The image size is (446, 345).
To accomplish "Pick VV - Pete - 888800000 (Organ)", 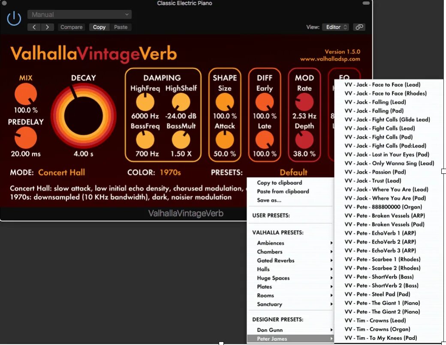I will click(x=389, y=207).
